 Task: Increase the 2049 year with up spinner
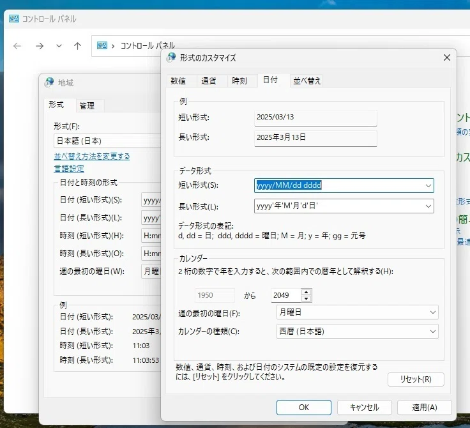(x=306, y=292)
